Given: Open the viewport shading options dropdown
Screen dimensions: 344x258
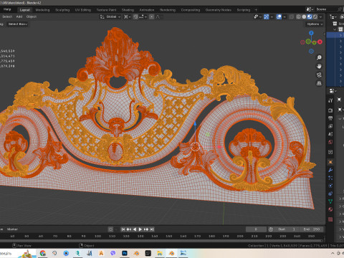Looking at the screenshot, I should [320, 16].
